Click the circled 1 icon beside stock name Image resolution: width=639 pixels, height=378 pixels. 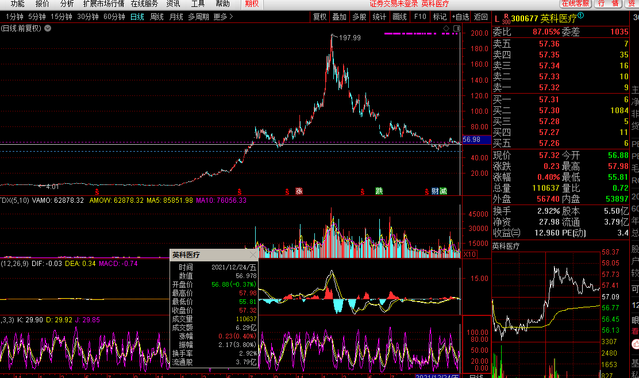click(580, 16)
